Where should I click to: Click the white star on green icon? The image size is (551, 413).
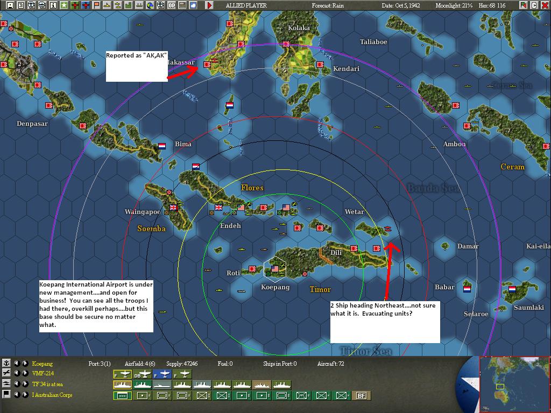pyautogui.click(x=64, y=5)
